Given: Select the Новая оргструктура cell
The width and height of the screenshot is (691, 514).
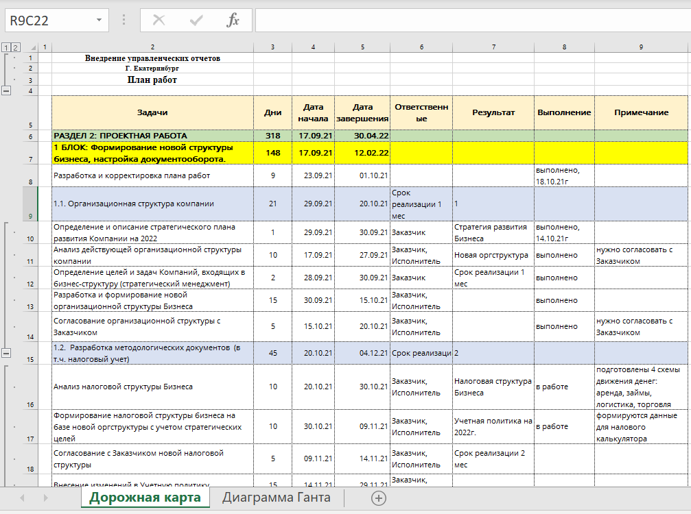Looking at the screenshot, I should 493,255.
